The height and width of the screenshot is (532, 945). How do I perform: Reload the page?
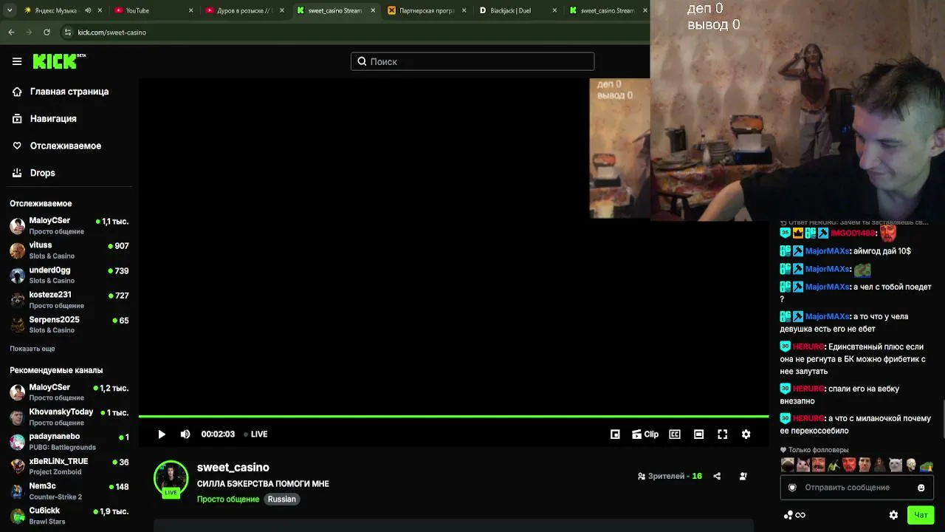47,33
